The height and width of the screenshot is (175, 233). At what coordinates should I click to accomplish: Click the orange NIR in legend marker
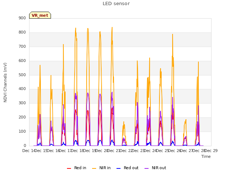(94, 168)
